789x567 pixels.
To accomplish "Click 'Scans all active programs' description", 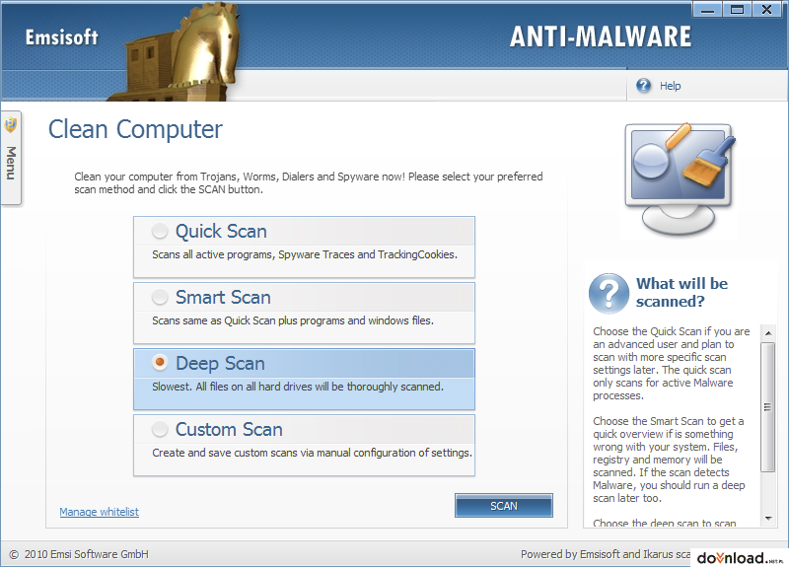I will [305, 254].
